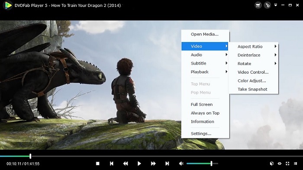This screenshot has width=303, height=170.
Task: Choose Full Screen from the context menu
Action: click(x=205, y=105)
